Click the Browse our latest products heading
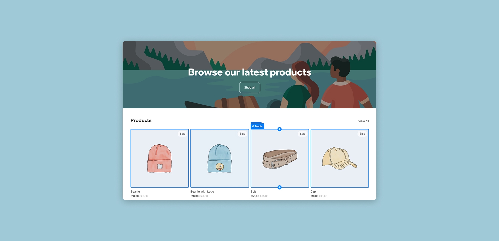Image resolution: width=499 pixels, height=241 pixels. 249,72
